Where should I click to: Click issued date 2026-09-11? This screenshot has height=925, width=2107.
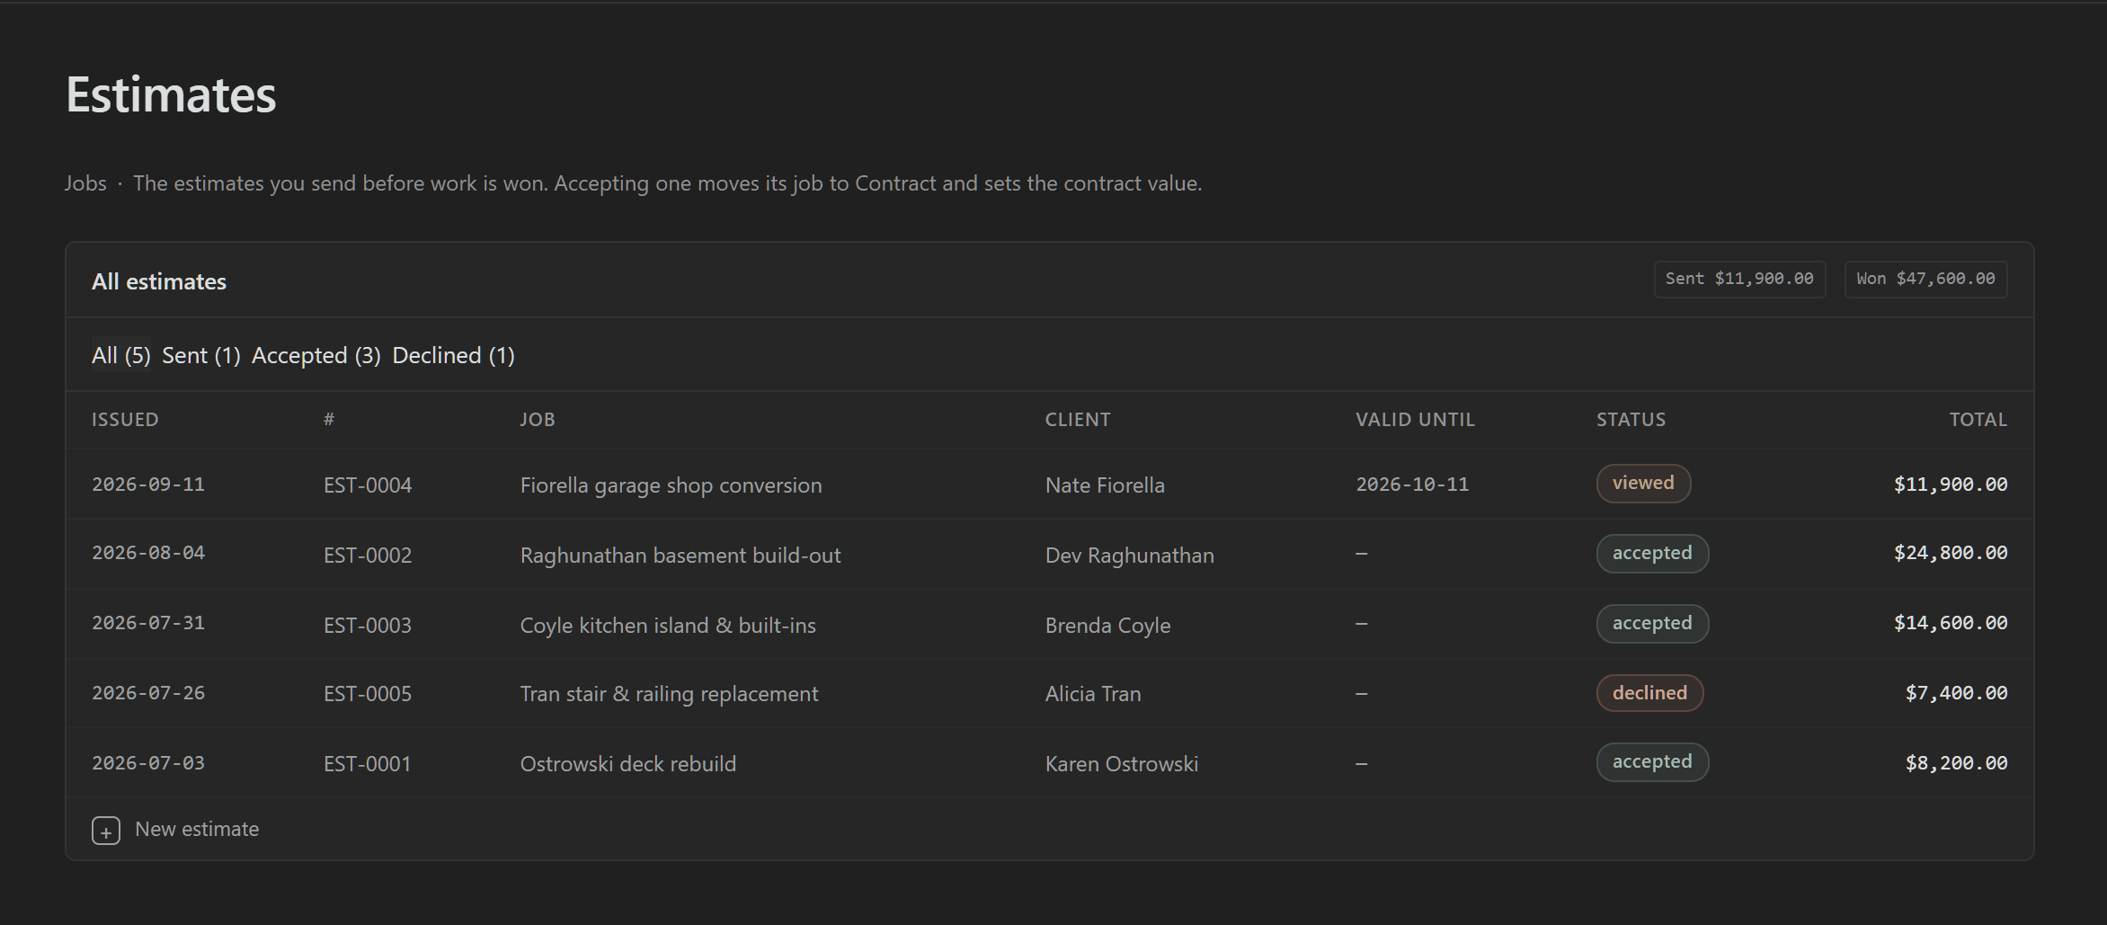(x=148, y=485)
